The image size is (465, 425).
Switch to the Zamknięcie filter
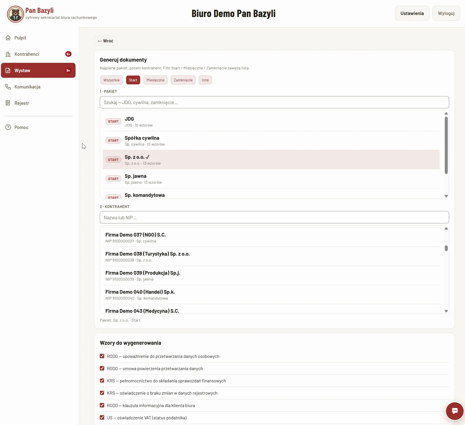[x=183, y=80]
